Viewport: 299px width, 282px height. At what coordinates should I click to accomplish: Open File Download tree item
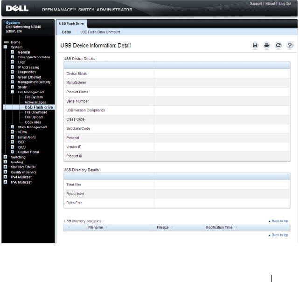tap(35, 112)
